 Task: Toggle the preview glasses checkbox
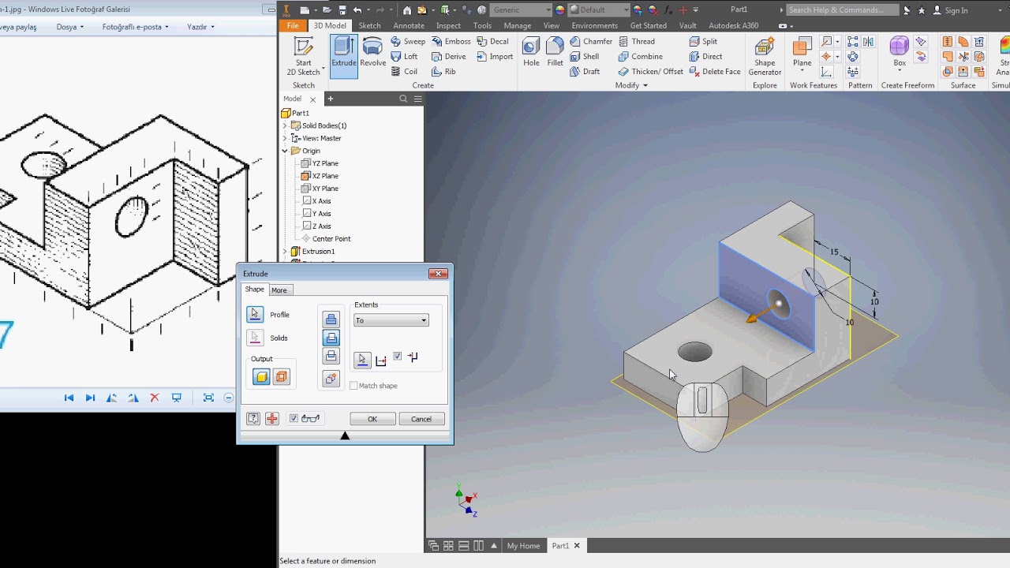coord(294,419)
